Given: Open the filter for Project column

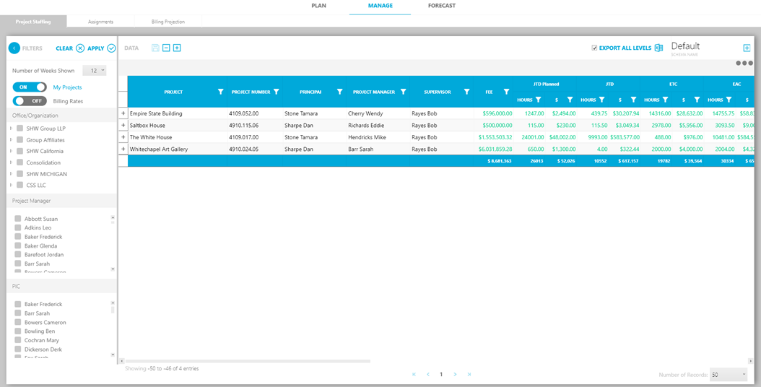Looking at the screenshot, I should click(x=220, y=92).
